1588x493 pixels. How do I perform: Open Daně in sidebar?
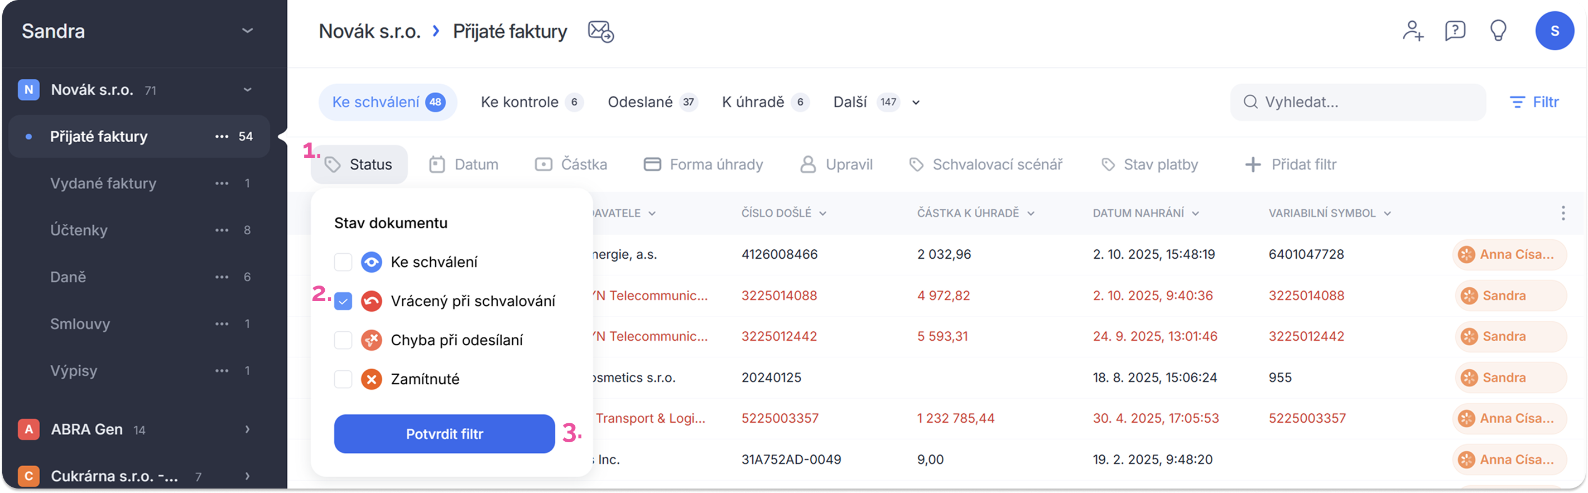click(x=68, y=277)
